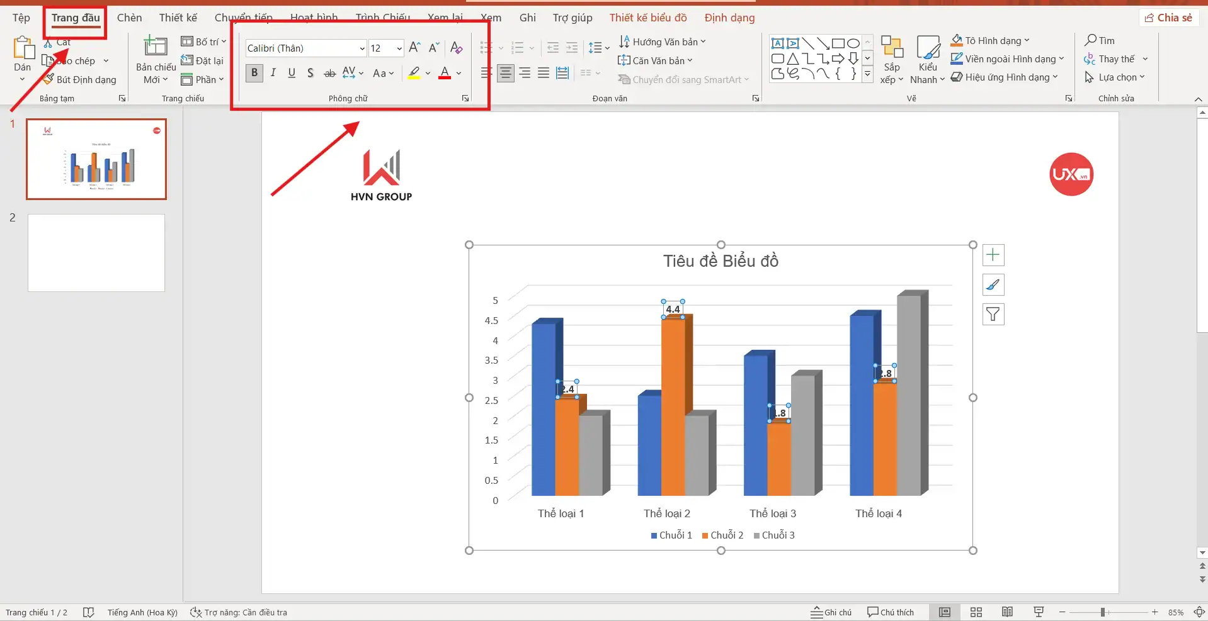Increase font size
1208x621 pixels.
tap(414, 47)
